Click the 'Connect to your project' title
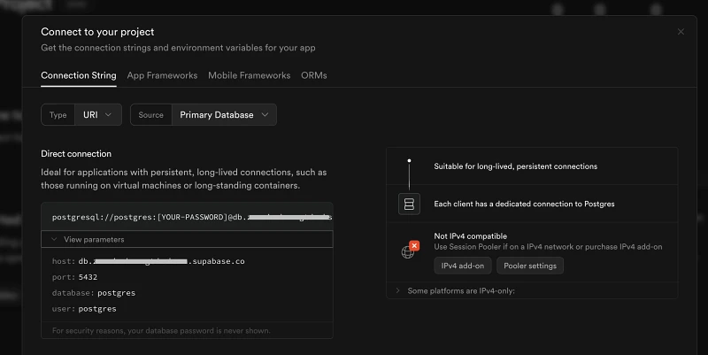Screen dimensions: 708x355 [97, 32]
